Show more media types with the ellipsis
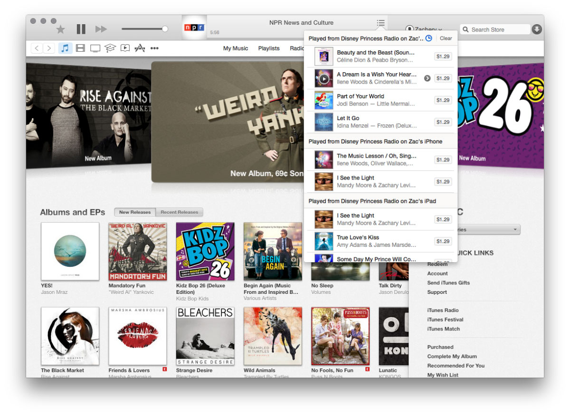 154,48
